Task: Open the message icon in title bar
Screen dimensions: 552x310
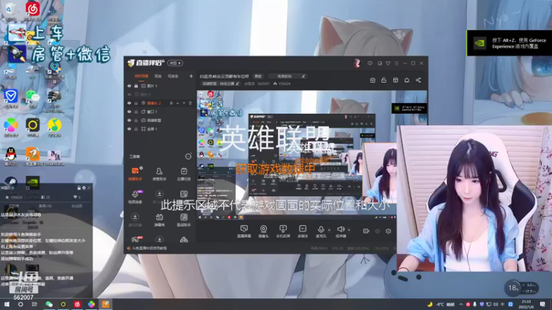Action: coord(370,63)
